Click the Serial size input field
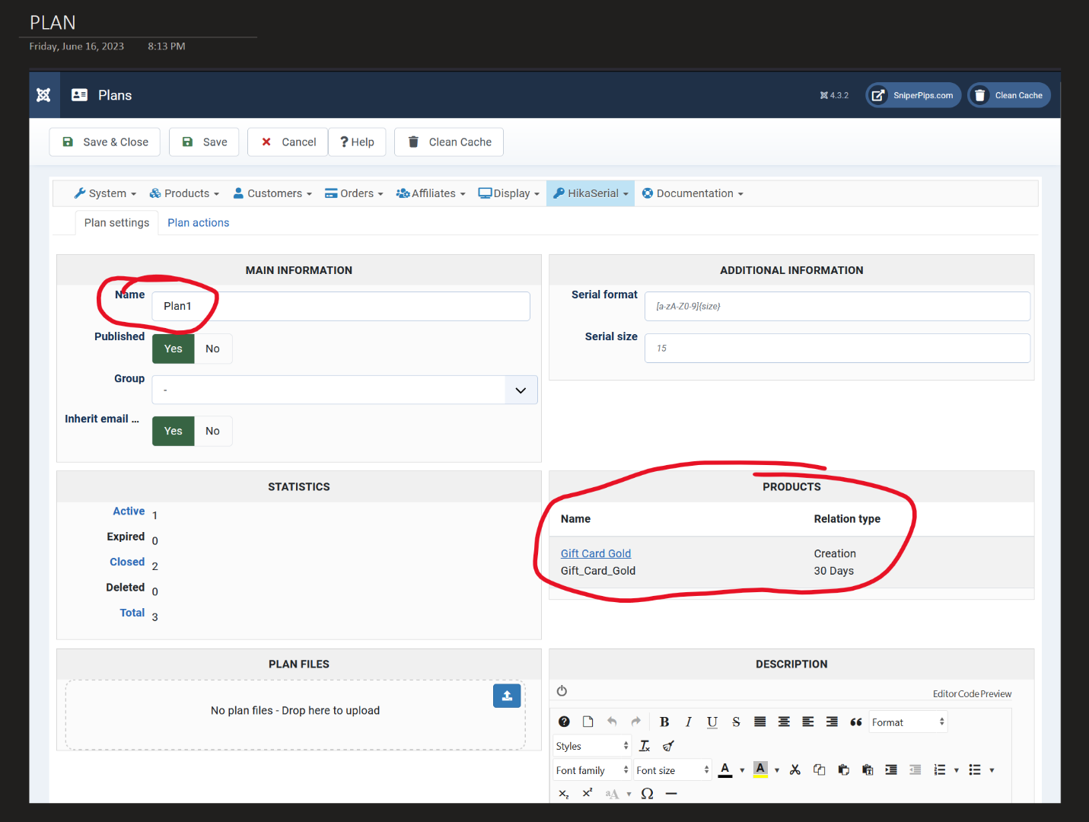This screenshot has width=1089, height=822. (x=837, y=349)
